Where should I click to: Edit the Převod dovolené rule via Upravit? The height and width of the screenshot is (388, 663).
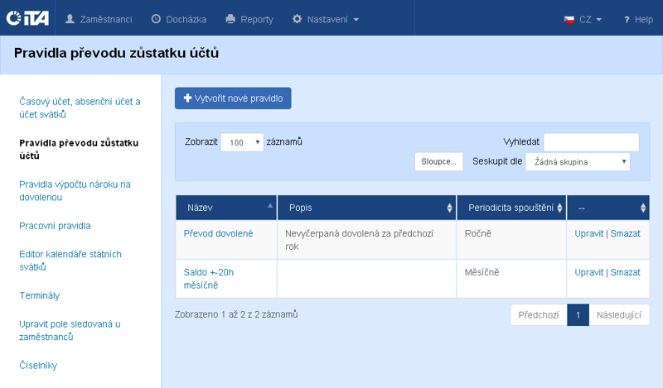click(x=588, y=233)
